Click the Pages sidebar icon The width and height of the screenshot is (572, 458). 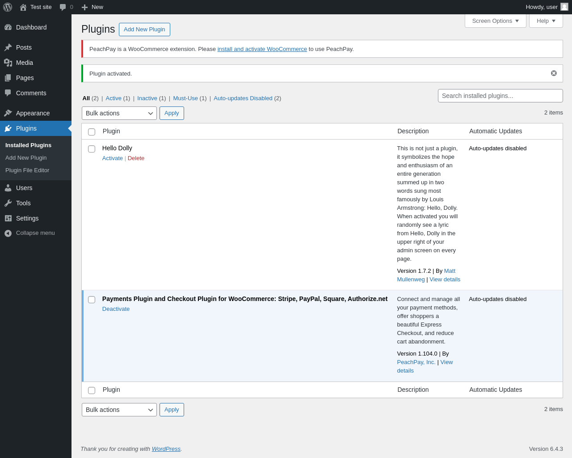[x=8, y=78]
